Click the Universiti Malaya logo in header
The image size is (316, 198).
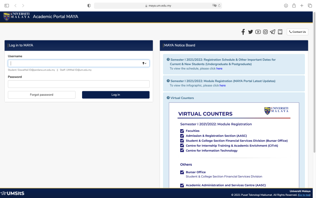point(17,16)
